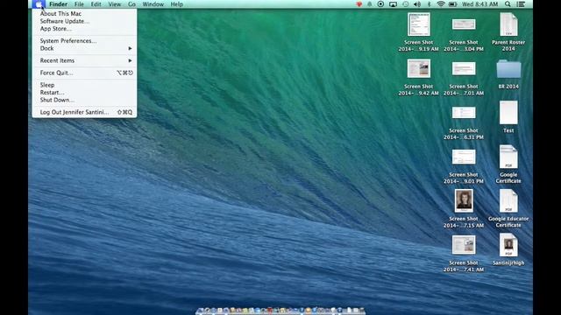Viewport: 561px width, 315px height.
Task: Open the View menu
Action: point(115,4)
